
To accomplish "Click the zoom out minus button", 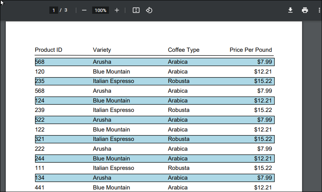I will click(x=84, y=10).
